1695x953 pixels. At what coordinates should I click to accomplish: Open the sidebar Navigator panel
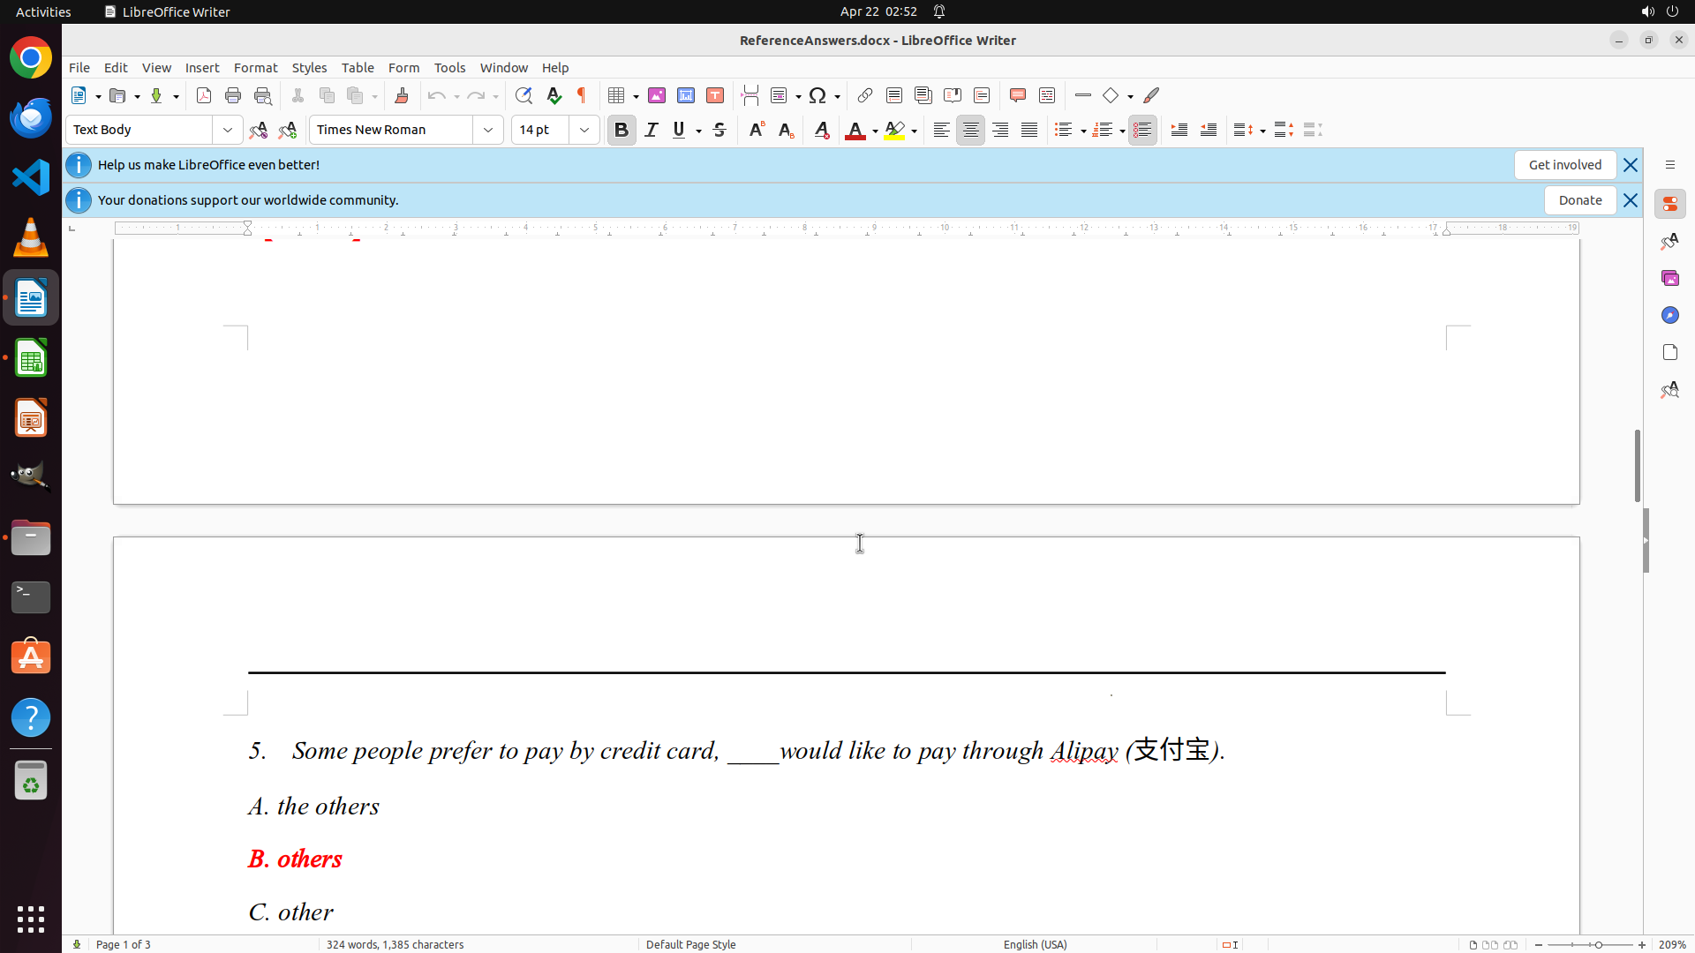coord(1669,315)
